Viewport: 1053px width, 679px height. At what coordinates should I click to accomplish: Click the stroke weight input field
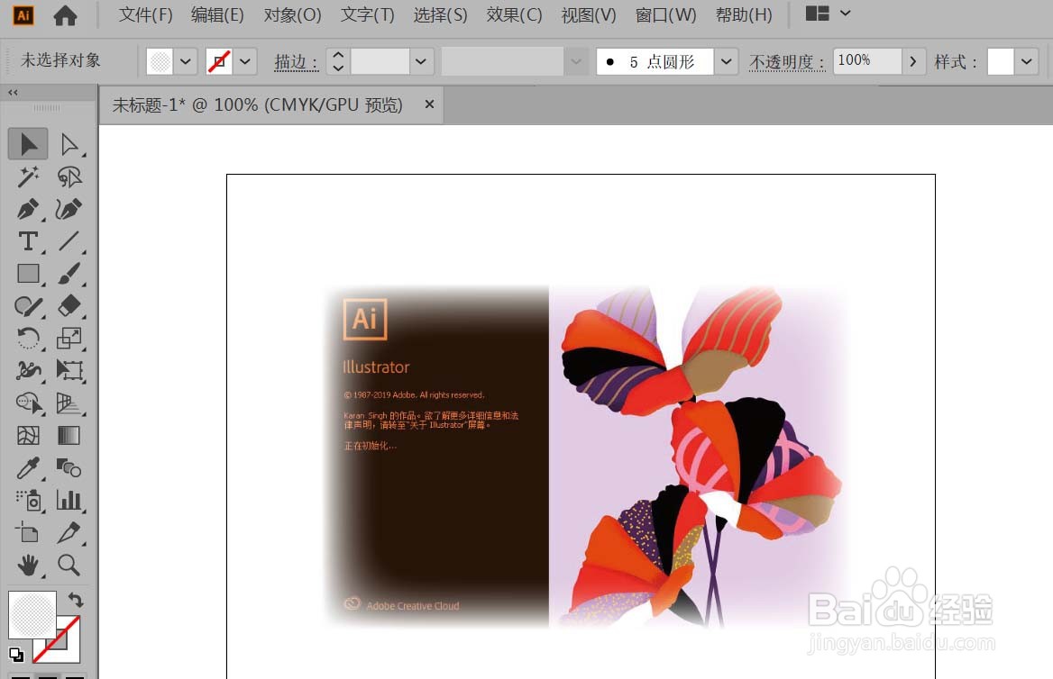point(380,62)
